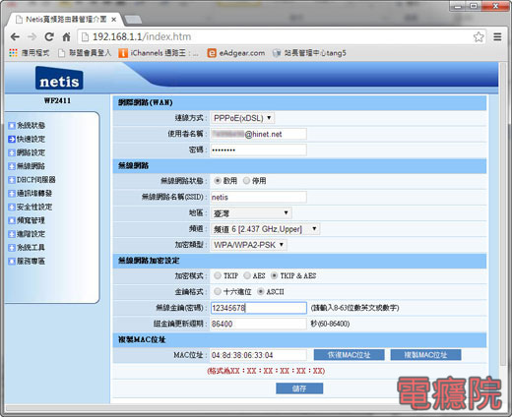
Task: Choose 十六進位 key format radio
Action: click(218, 291)
